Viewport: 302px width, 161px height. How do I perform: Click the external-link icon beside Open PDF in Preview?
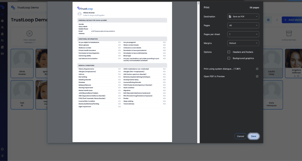pyautogui.click(x=257, y=76)
